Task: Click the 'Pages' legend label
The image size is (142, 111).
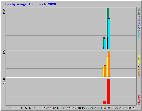Action: tap(139, 34)
